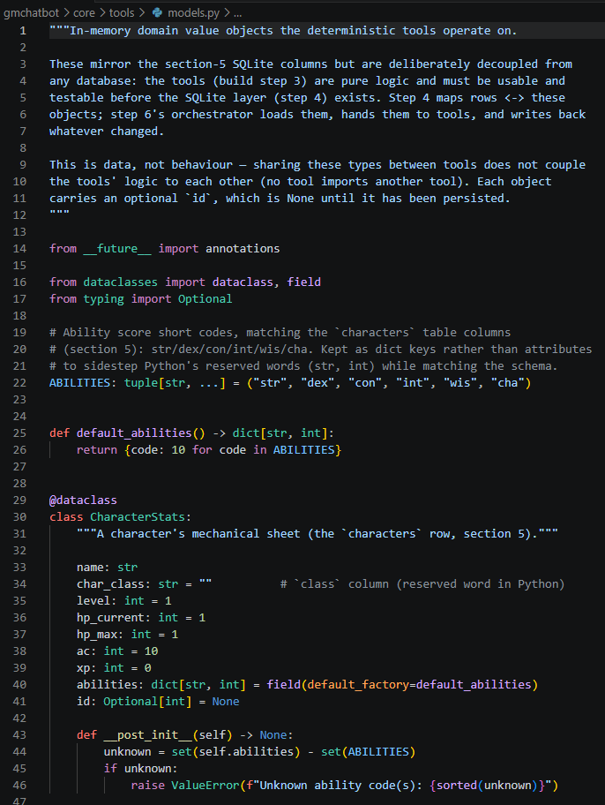
Task: Click the Python file icon in breadcrumb
Action: click(x=158, y=13)
